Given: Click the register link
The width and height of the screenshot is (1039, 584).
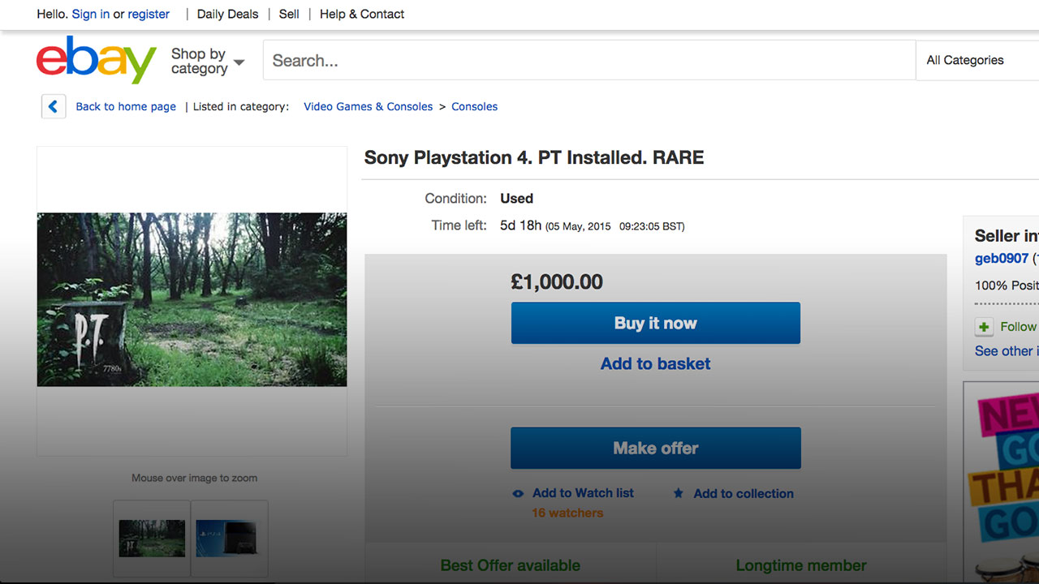Looking at the screenshot, I should [x=149, y=14].
